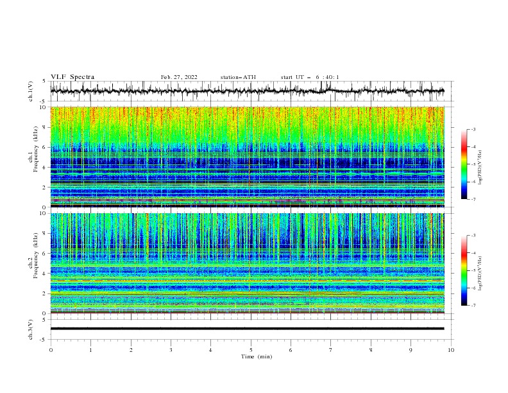
Task: Click the 'station=ATH' label
Action: point(238,77)
